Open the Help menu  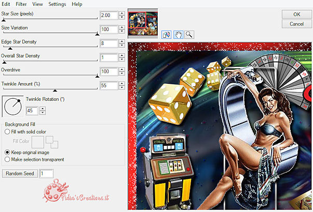pos(77,4)
